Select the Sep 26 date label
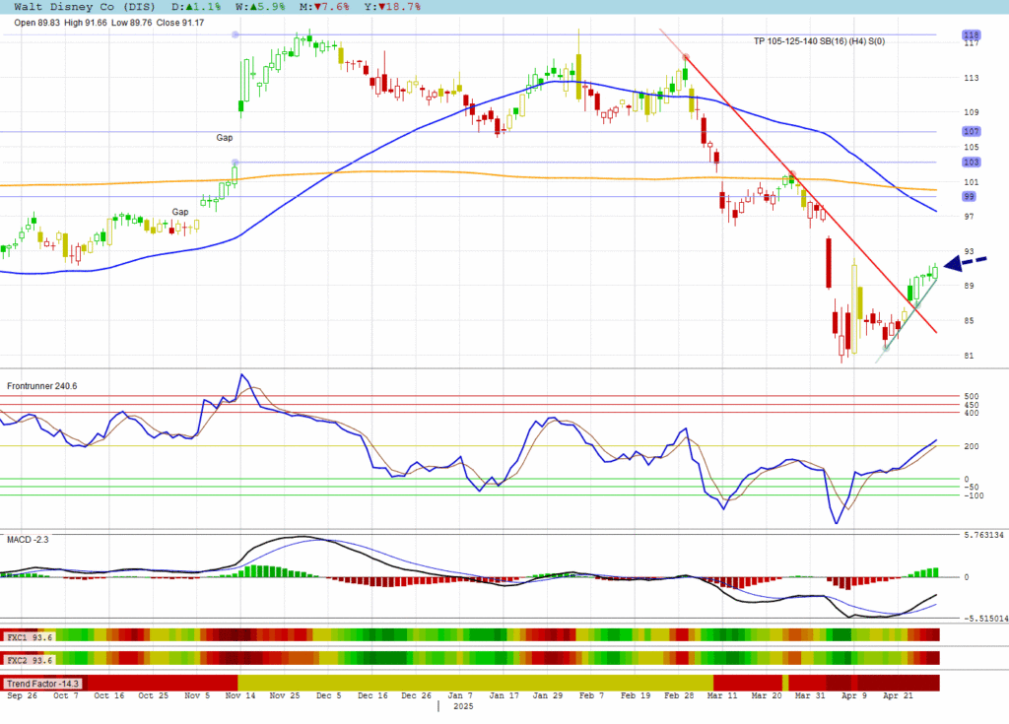The height and width of the screenshot is (724, 1009). [23, 695]
